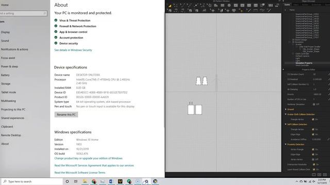
Task: Select the Ellipse pattern tool in 2D toolbar
Action: (229, 6)
